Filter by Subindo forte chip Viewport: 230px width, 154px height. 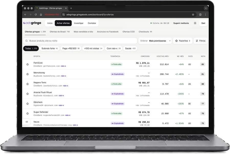coord(50,48)
